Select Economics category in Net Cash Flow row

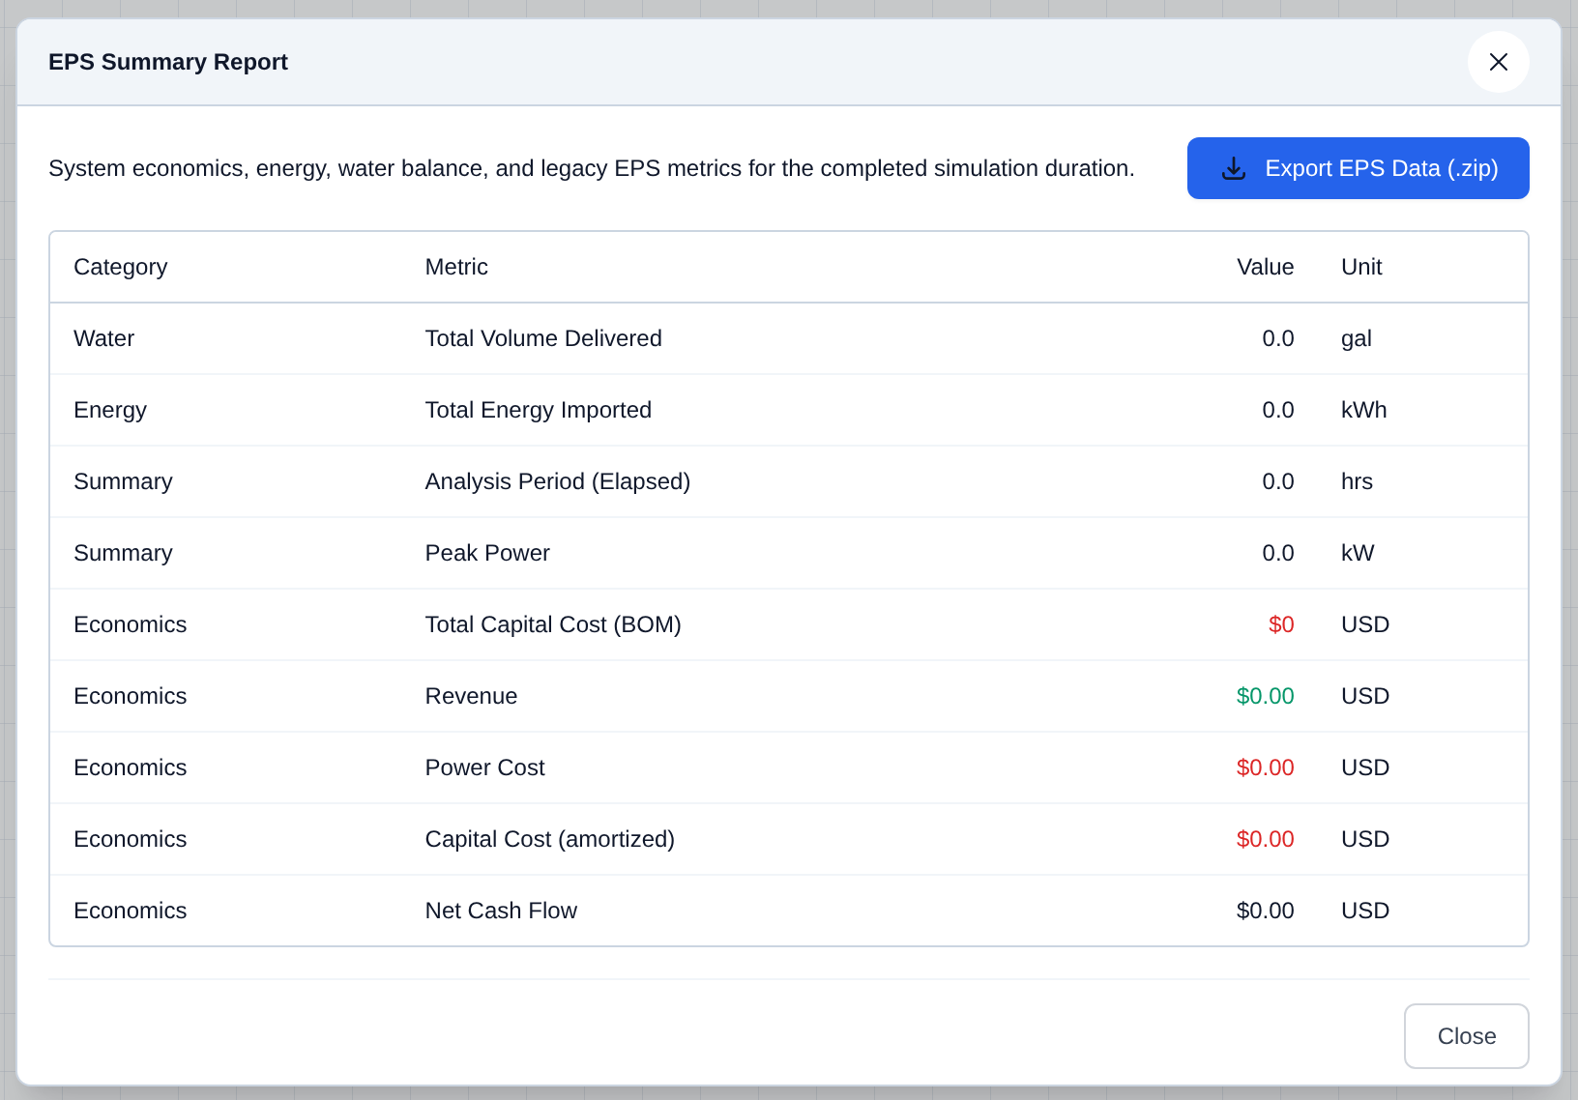(x=131, y=911)
